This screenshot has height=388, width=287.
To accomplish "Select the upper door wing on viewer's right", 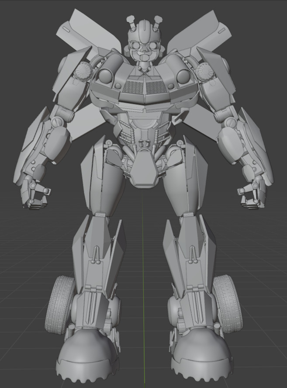I will pyautogui.click(x=201, y=31).
